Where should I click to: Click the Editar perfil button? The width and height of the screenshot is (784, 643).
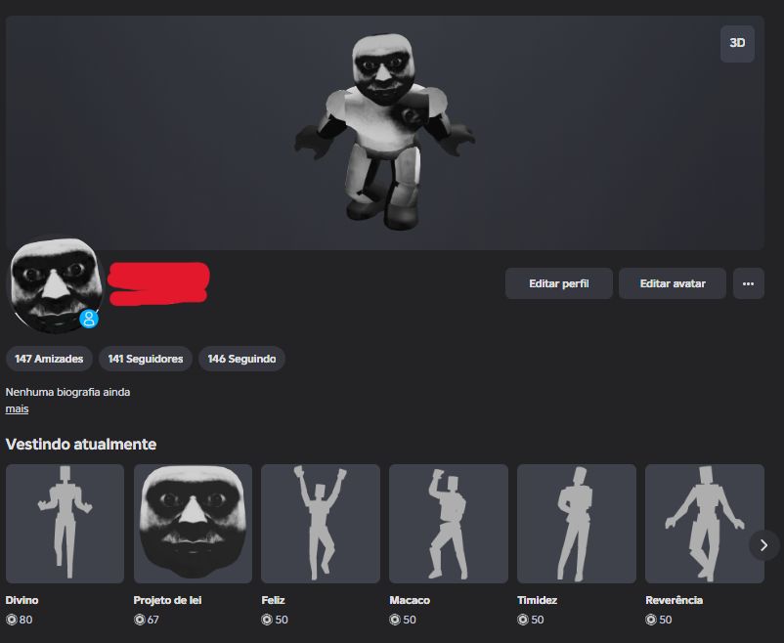(x=558, y=283)
